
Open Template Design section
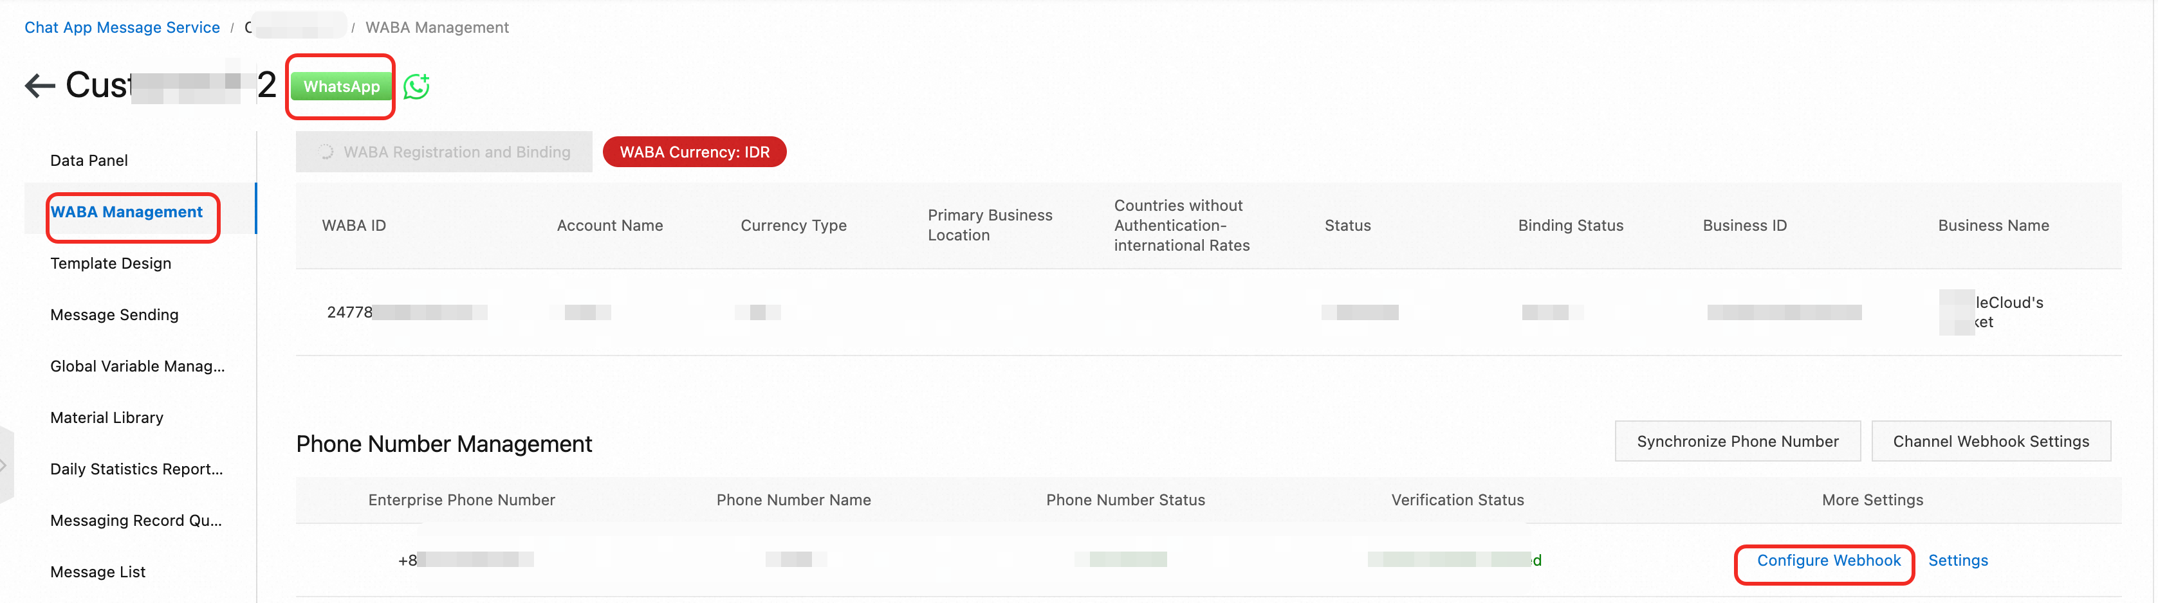click(x=111, y=263)
